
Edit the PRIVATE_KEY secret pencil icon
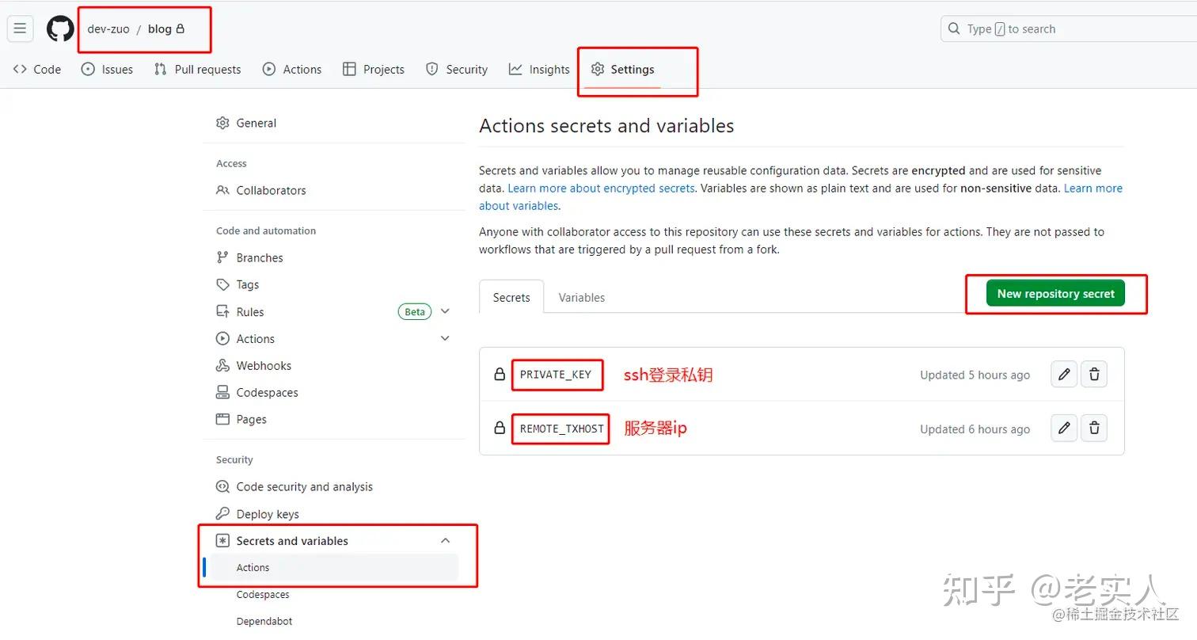coord(1064,375)
